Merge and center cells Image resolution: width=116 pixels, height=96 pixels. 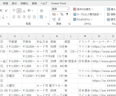click(x=41, y=17)
